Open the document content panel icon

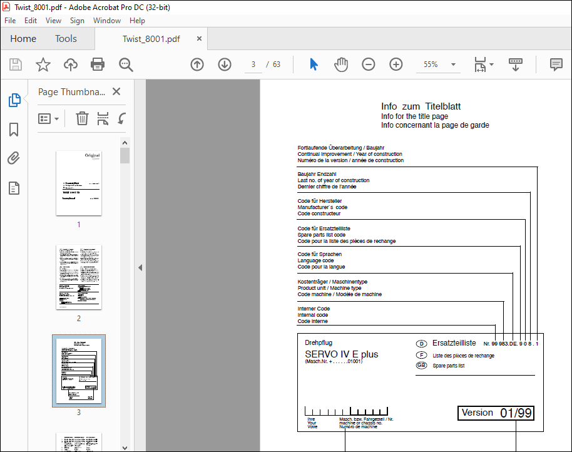pos(14,188)
